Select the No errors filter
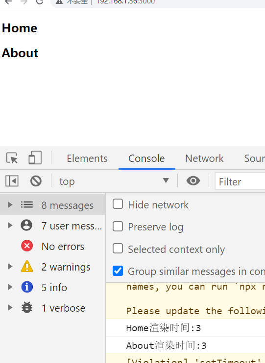 (x=52, y=247)
